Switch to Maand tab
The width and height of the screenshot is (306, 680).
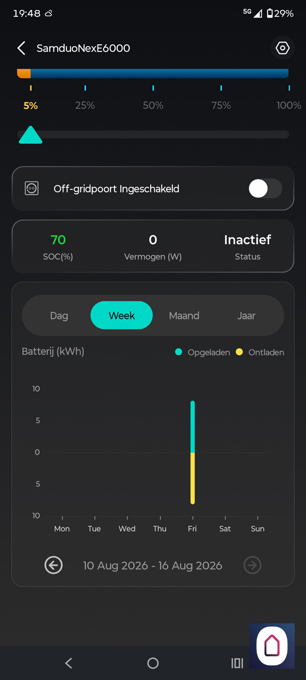pos(184,316)
